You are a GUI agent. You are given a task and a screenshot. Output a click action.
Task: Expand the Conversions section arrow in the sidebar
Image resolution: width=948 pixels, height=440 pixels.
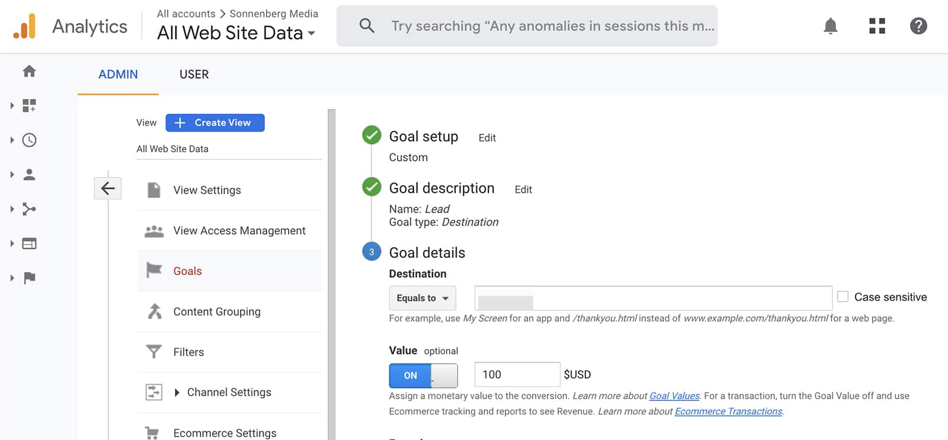(12, 278)
